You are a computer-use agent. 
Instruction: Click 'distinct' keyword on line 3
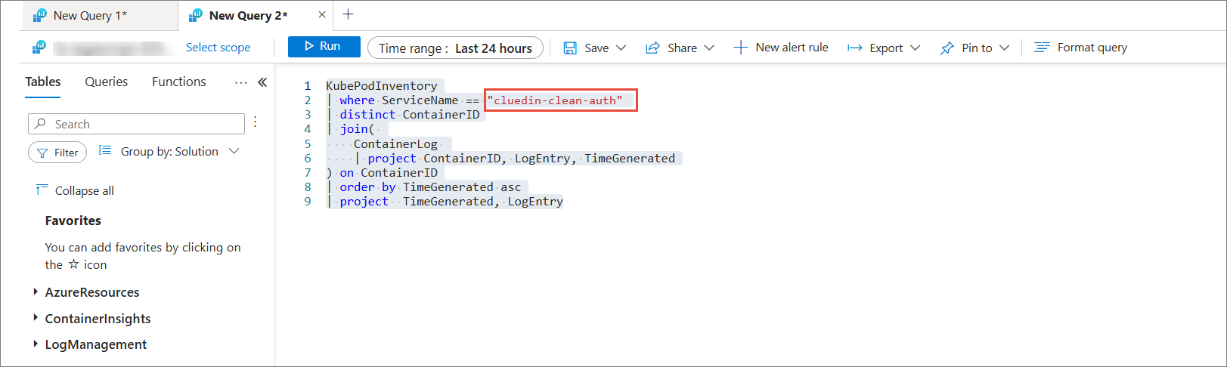point(367,115)
